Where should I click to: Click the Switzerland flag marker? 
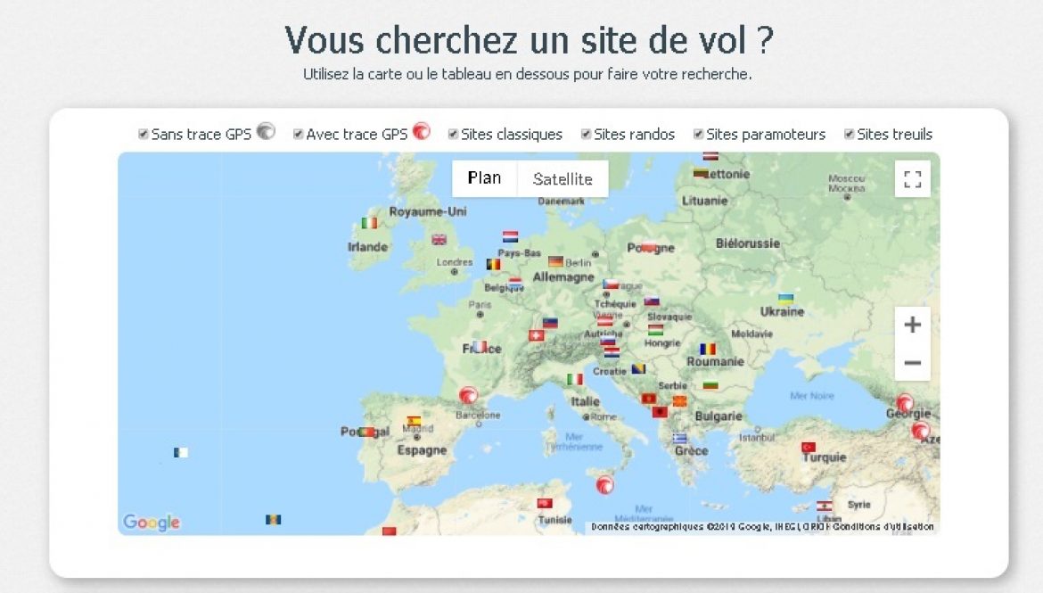(537, 335)
